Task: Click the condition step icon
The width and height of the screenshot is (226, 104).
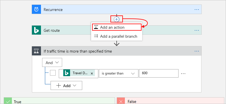Action: (36, 51)
